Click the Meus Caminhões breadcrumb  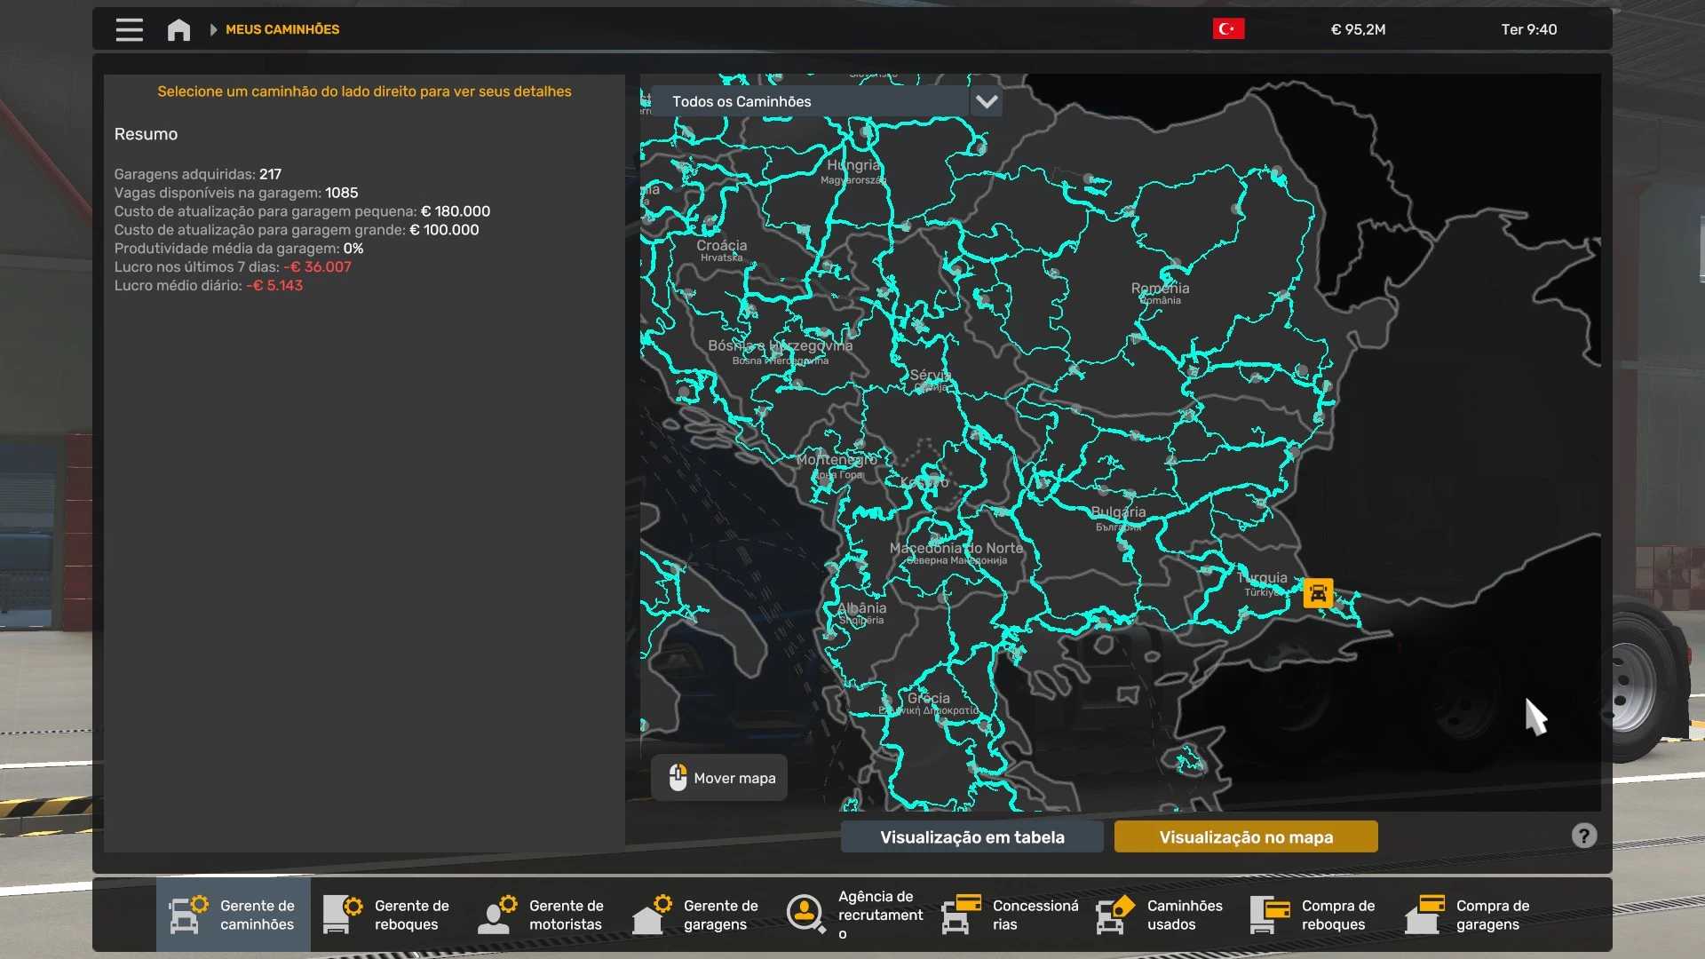(282, 29)
